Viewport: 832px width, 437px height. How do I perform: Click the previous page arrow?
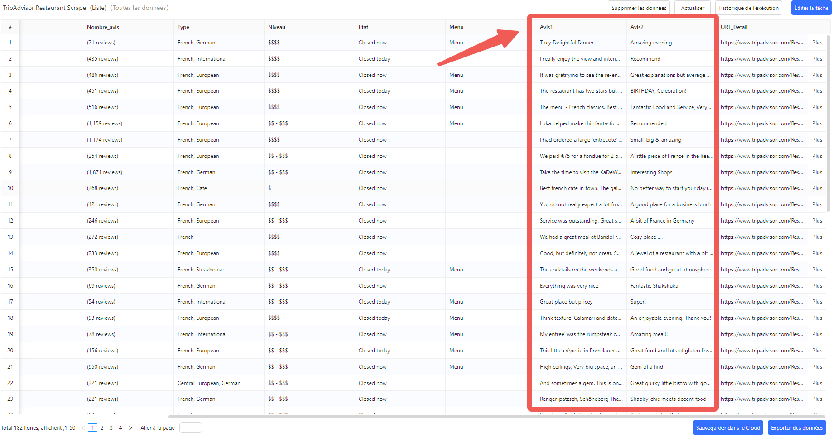click(x=83, y=428)
